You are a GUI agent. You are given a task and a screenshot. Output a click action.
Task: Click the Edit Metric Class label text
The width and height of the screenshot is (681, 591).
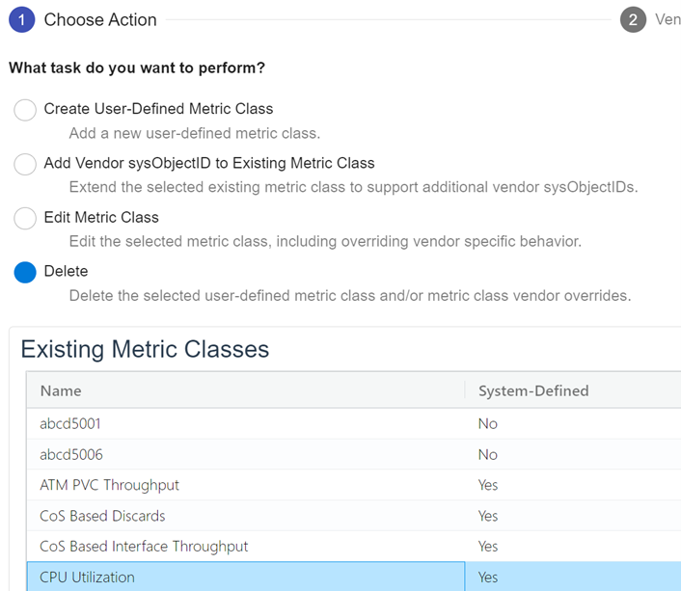[101, 217]
